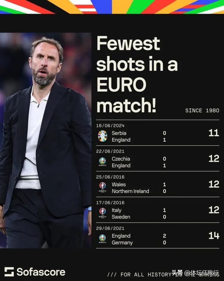The width and height of the screenshot is (224, 281).
Task: Click the 'SINCE 1980' label
Action: pos(202,110)
